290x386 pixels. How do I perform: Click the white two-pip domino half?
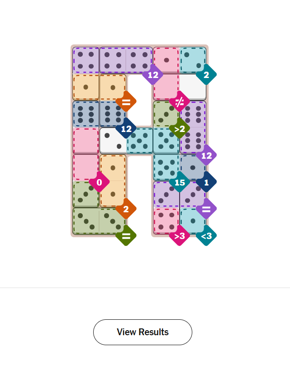[113, 141]
